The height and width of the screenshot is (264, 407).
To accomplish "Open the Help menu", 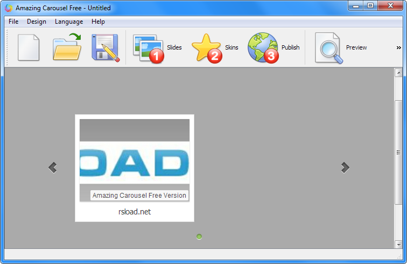I will tap(98, 22).
